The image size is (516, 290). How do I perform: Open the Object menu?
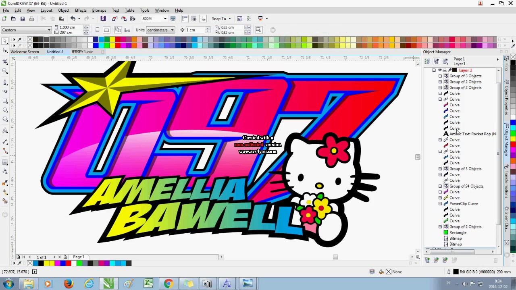click(x=64, y=10)
